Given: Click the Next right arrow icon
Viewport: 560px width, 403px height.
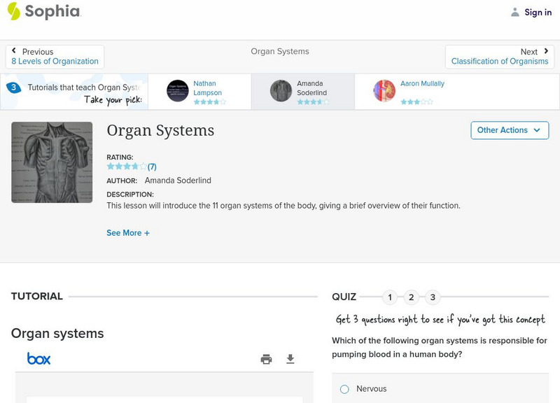Looking at the screenshot, I should 546,51.
